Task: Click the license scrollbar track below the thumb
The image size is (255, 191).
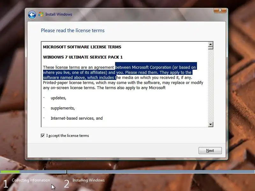Action: click(210, 86)
